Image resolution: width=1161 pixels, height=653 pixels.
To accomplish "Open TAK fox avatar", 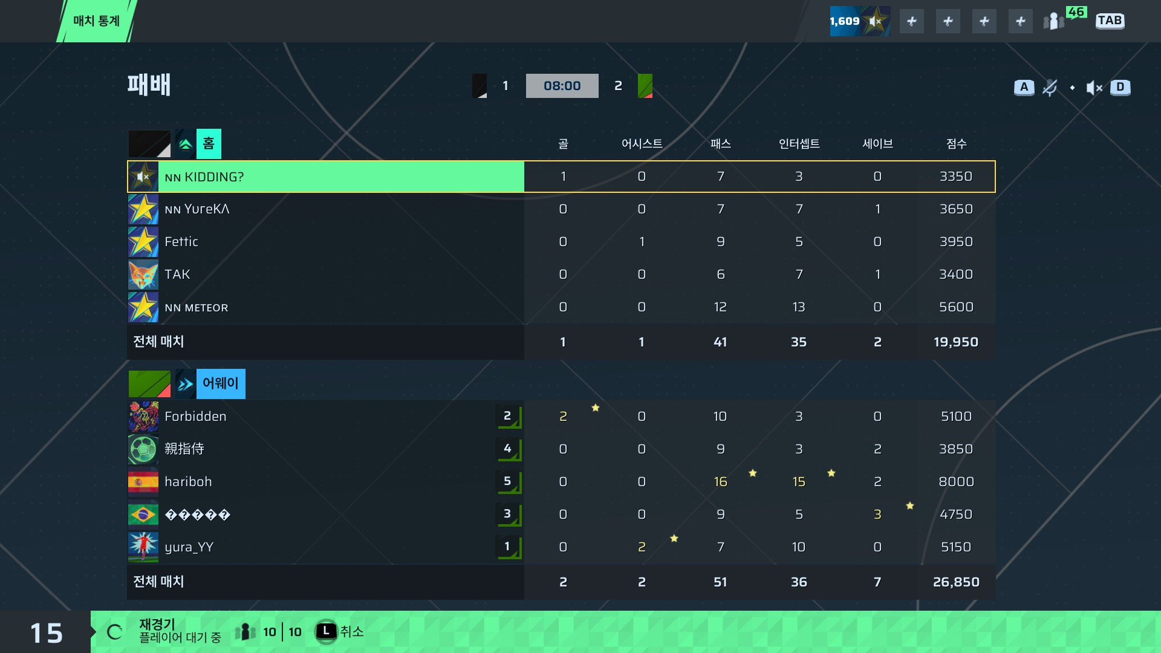I will [143, 275].
